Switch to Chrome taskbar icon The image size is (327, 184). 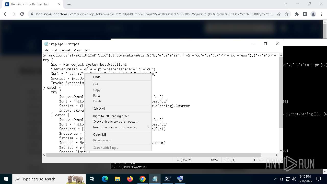pos(142,179)
